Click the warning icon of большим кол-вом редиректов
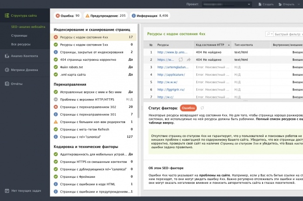The width and height of the screenshot is (303, 201). [55, 122]
